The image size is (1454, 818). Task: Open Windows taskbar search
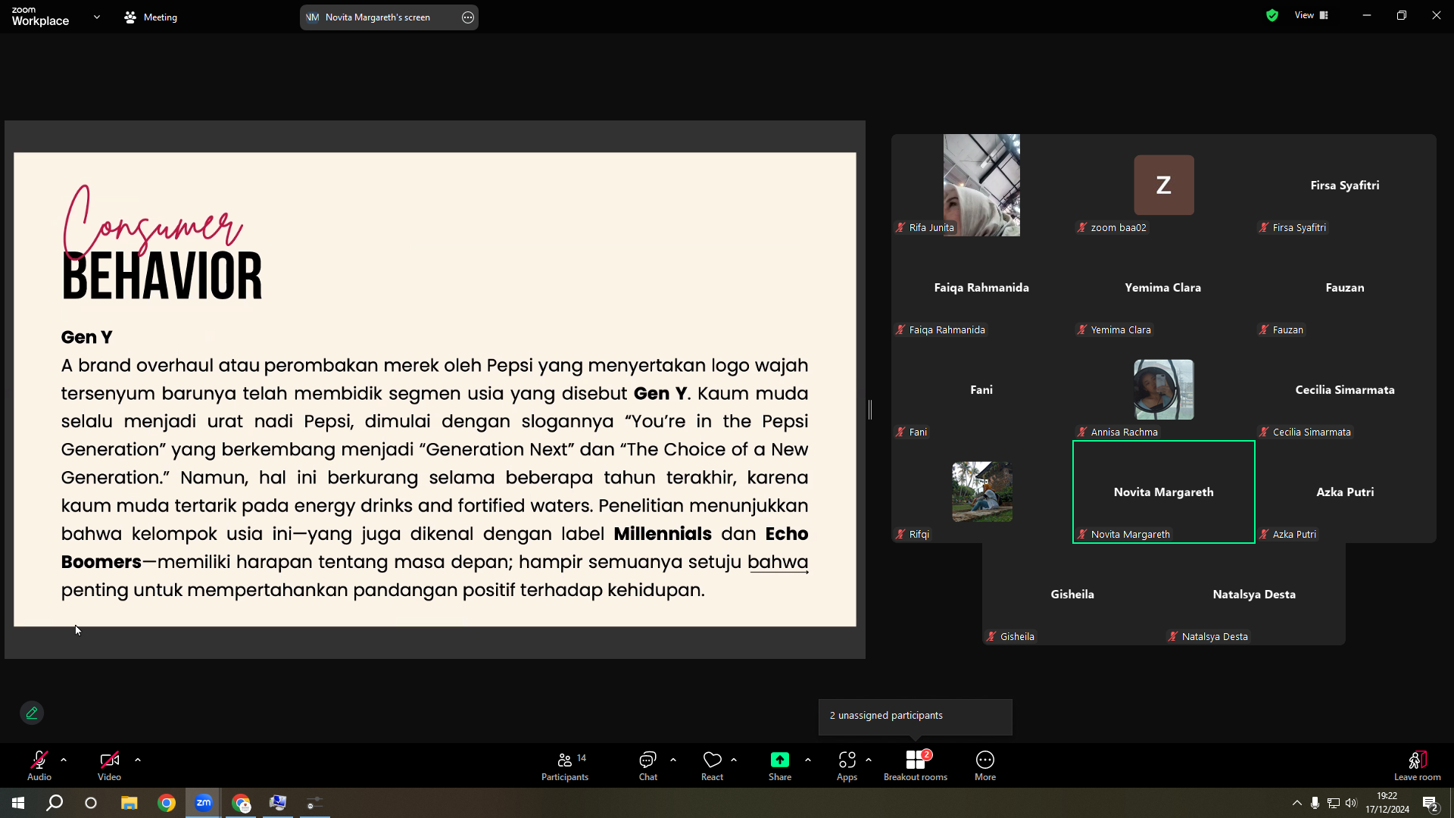pos(55,803)
